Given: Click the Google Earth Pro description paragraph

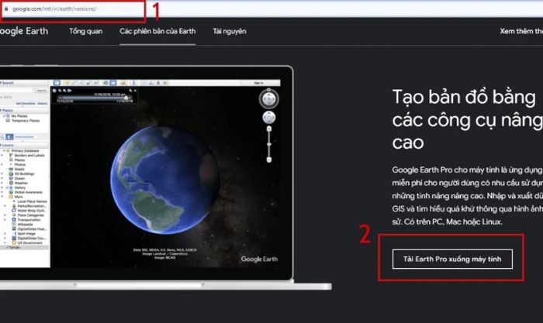Looking at the screenshot, I should coord(468,196).
